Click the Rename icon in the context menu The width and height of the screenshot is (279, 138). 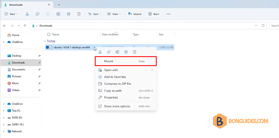click(x=117, y=52)
